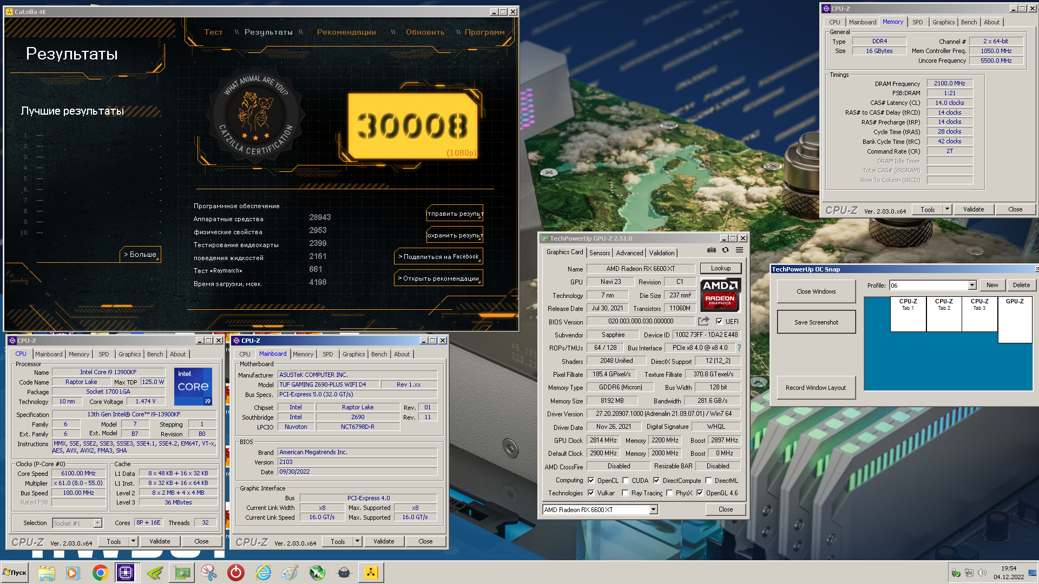Click Close Windows in OC Snap
This screenshot has width=1039, height=584.
click(816, 291)
